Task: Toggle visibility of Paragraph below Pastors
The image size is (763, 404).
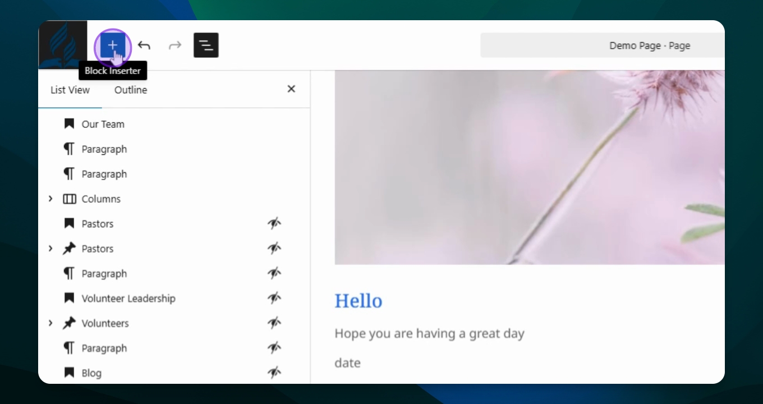Action: pyautogui.click(x=274, y=273)
